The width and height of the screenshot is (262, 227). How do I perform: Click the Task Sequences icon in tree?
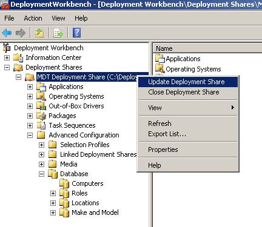point(41,125)
